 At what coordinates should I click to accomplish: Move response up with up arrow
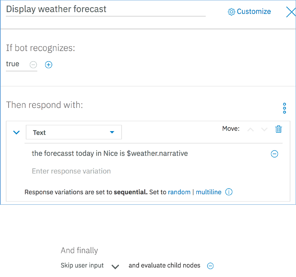click(x=251, y=130)
